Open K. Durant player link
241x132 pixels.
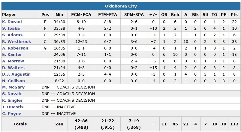12,22
